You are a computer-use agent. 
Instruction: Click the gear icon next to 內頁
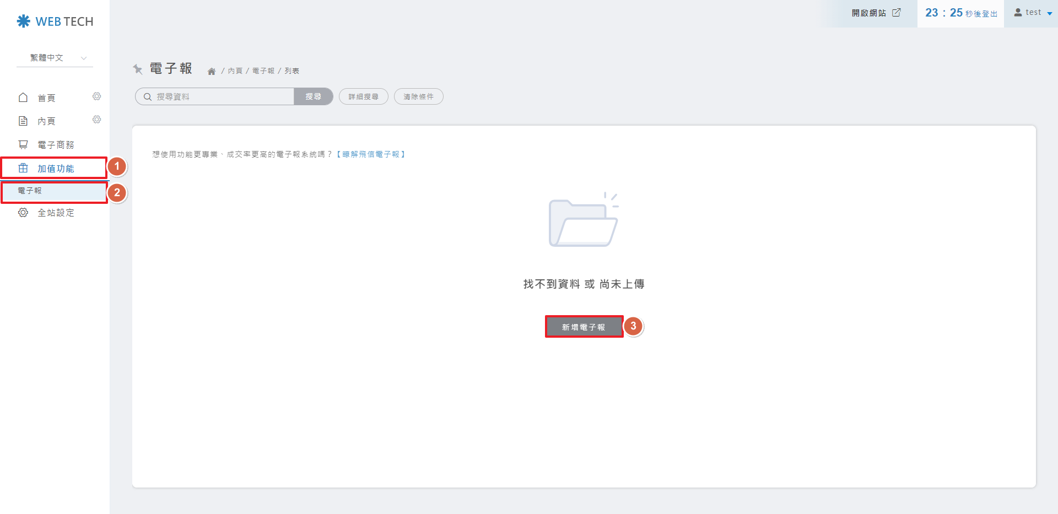[x=96, y=120]
